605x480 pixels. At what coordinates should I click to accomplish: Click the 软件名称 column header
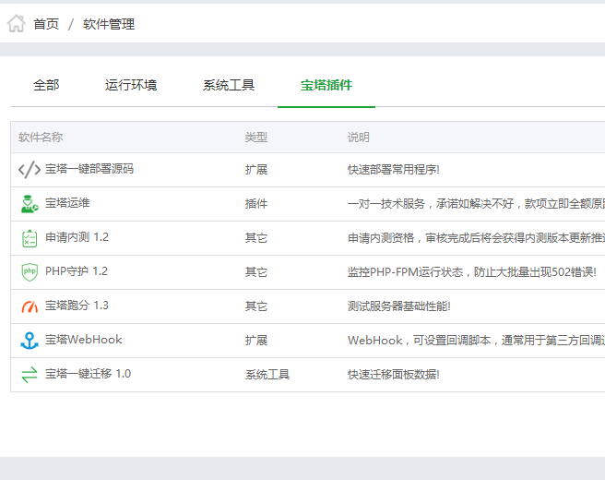41,138
